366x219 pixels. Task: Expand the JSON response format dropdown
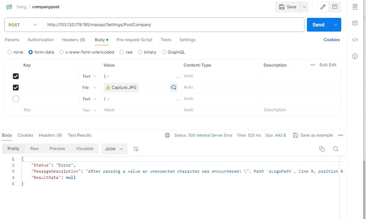(114, 149)
